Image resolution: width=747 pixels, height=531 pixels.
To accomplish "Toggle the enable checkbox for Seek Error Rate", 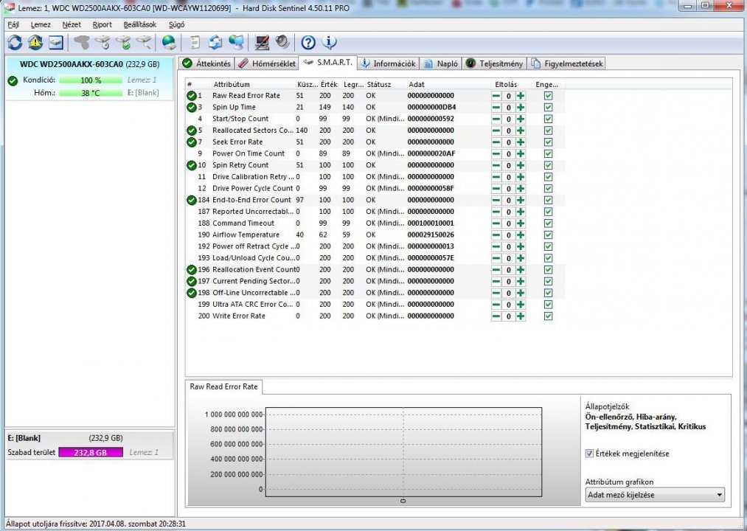I will 548,142.
